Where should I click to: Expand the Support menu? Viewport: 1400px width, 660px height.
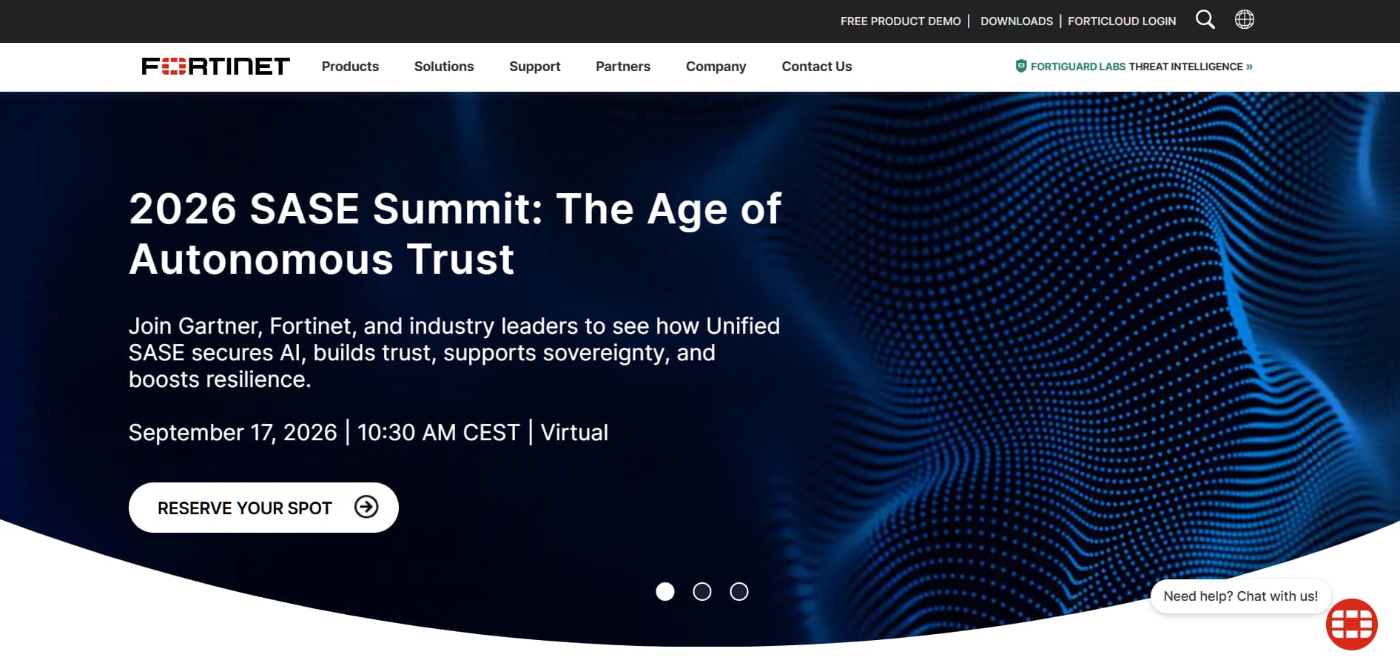coord(535,67)
